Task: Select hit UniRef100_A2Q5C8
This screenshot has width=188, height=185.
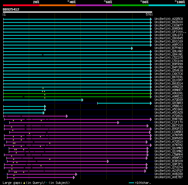Action: pos(169,19)
